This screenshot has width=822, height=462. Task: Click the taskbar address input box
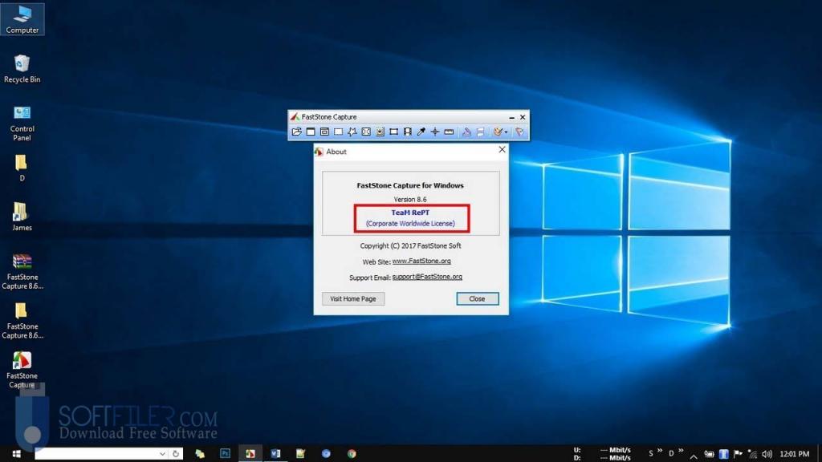96,454
